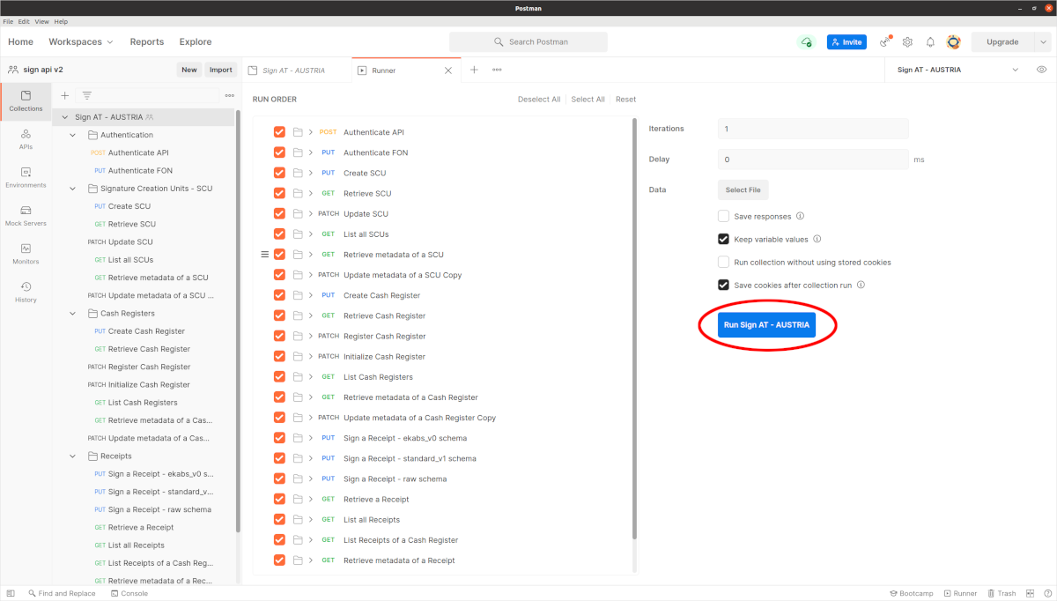This screenshot has width=1057, height=601.
Task: Expand the chevron next to Retrieve SCU in run order
Action: click(311, 193)
